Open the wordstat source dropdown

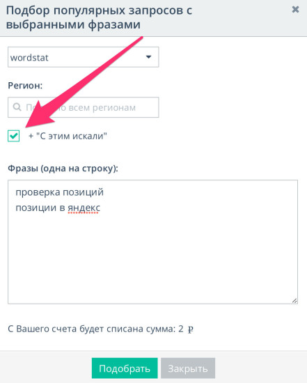[84, 57]
